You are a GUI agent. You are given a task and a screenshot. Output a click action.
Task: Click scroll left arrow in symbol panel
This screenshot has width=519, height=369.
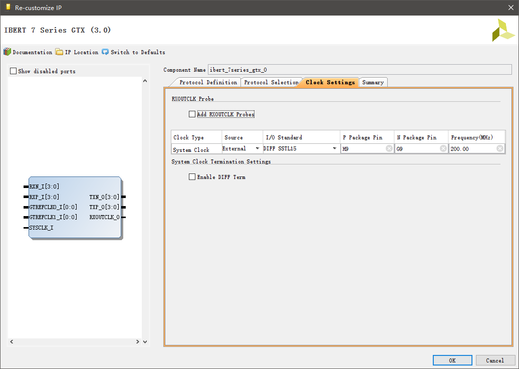(x=12, y=341)
